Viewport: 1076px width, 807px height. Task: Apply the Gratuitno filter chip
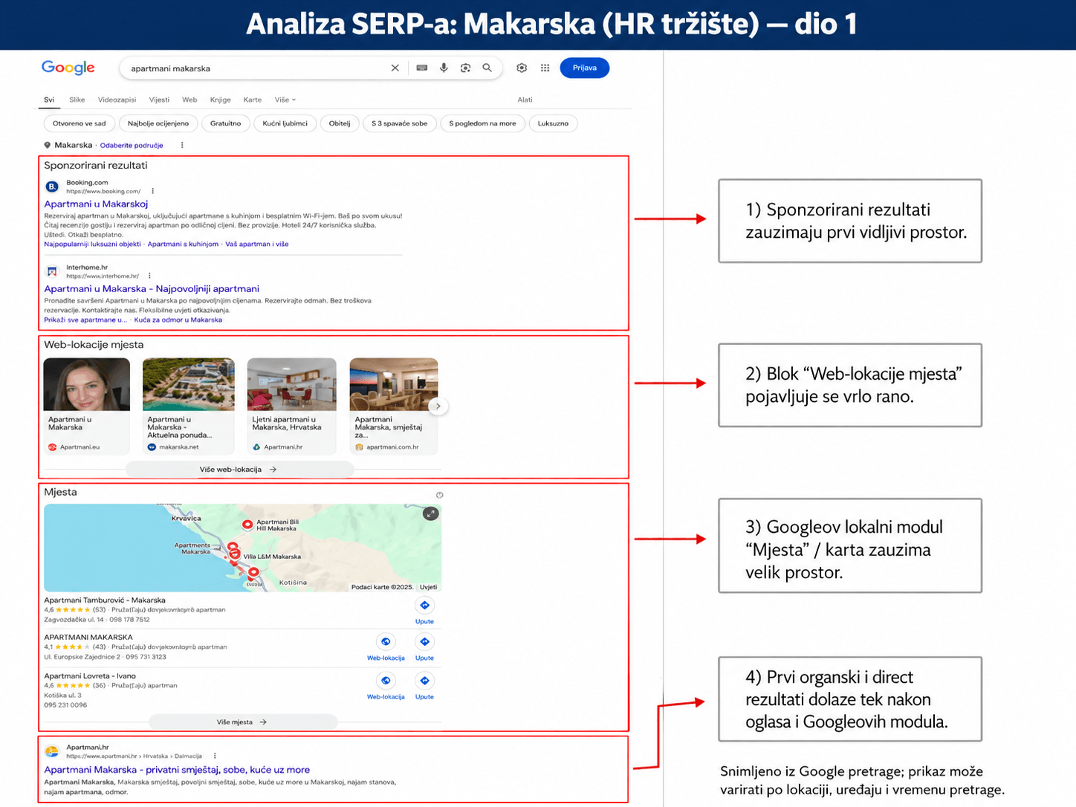225,123
